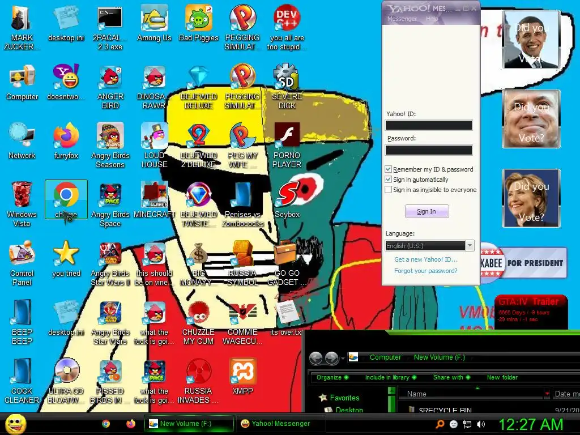Viewport: 580px width, 435px height.
Task: Switch to Yahoo! Messenger taskbar button
Action: pos(280,424)
